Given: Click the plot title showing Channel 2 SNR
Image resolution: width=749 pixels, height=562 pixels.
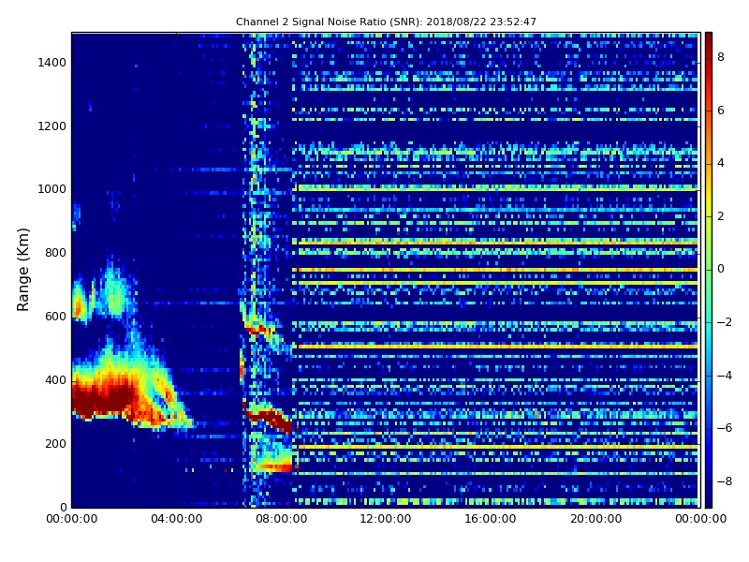Looking at the screenshot, I should [x=386, y=22].
